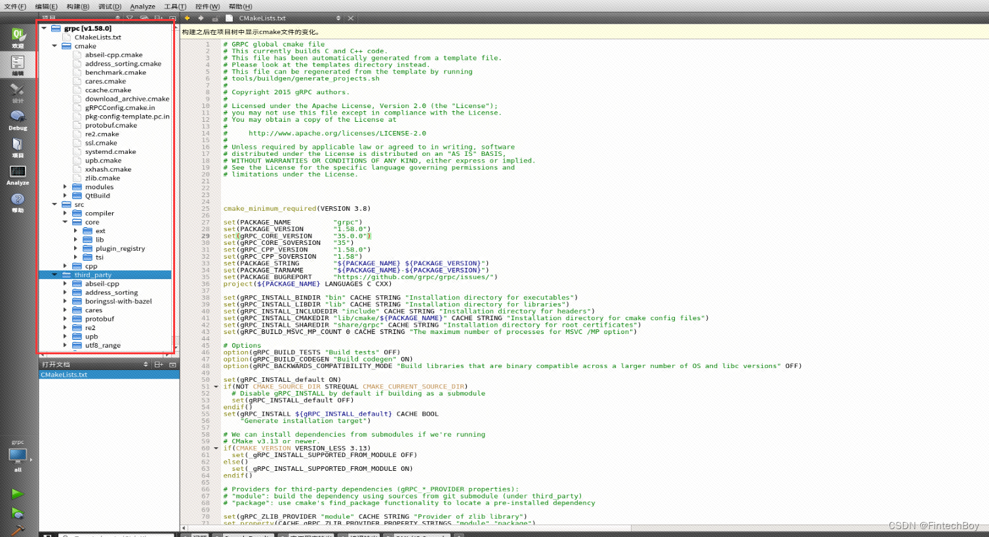
Task: Open the Design mode in the sidebar
Action: (x=18, y=93)
